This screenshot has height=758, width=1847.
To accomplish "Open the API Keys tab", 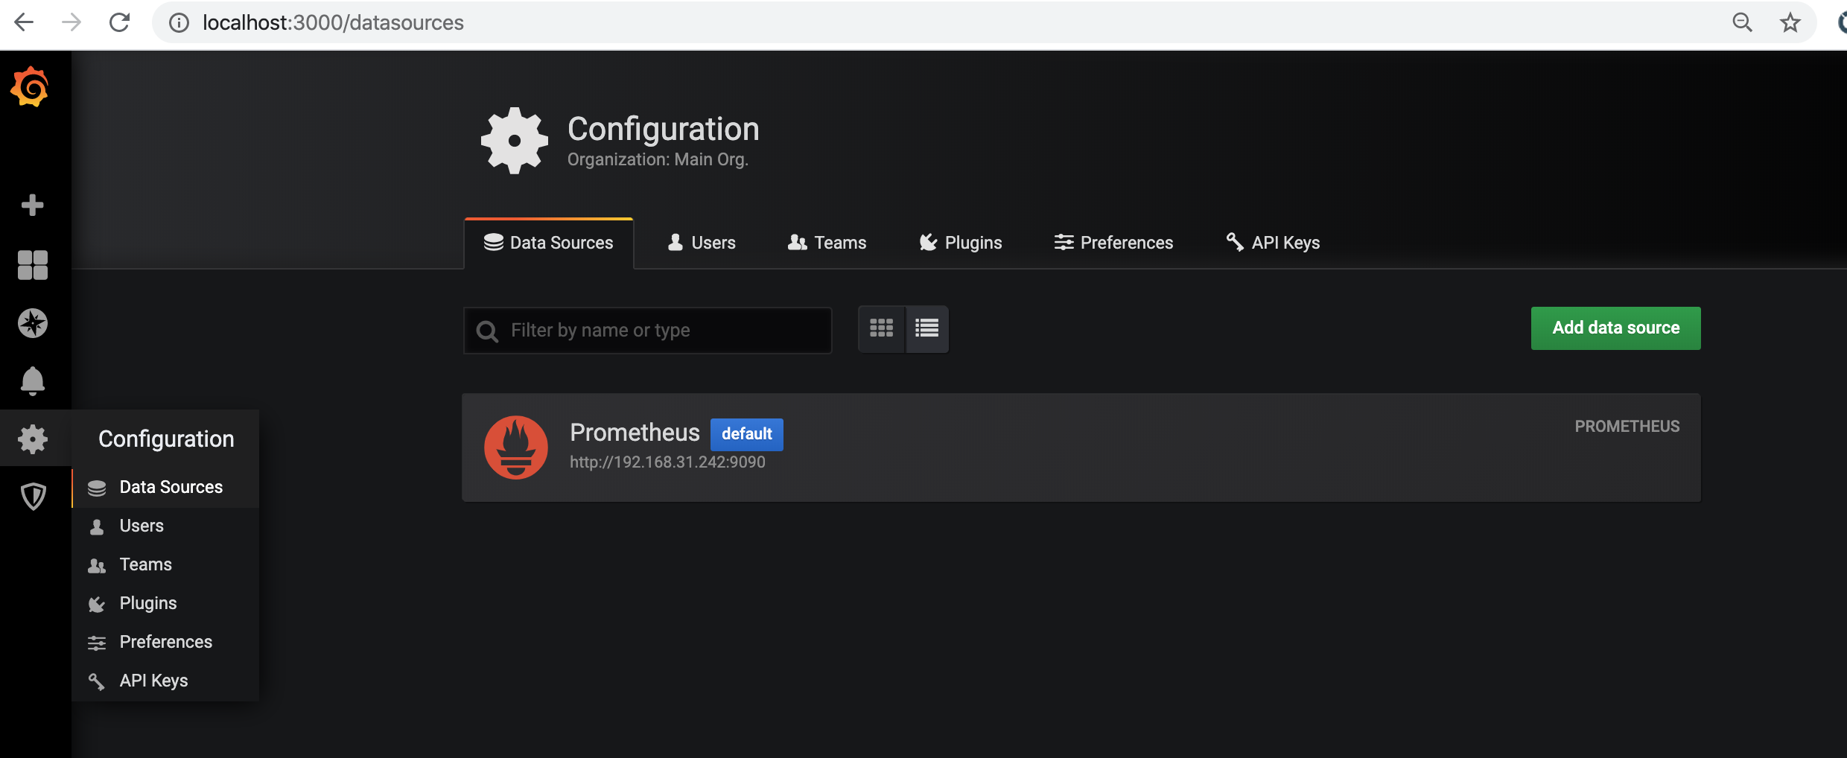I will coord(1273,243).
